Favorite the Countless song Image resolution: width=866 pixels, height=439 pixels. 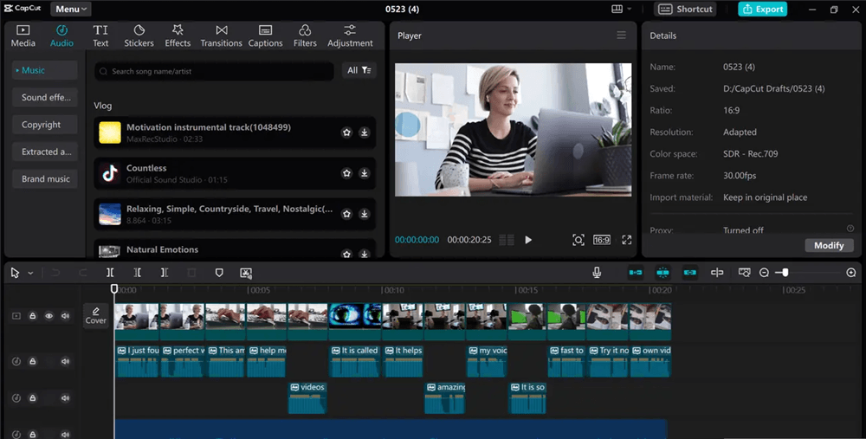click(x=346, y=173)
